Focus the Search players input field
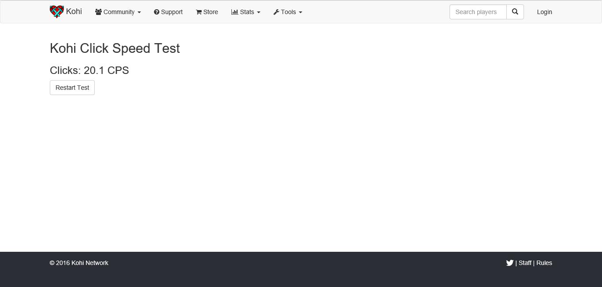This screenshot has width=602, height=287. [x=478, y=12]
